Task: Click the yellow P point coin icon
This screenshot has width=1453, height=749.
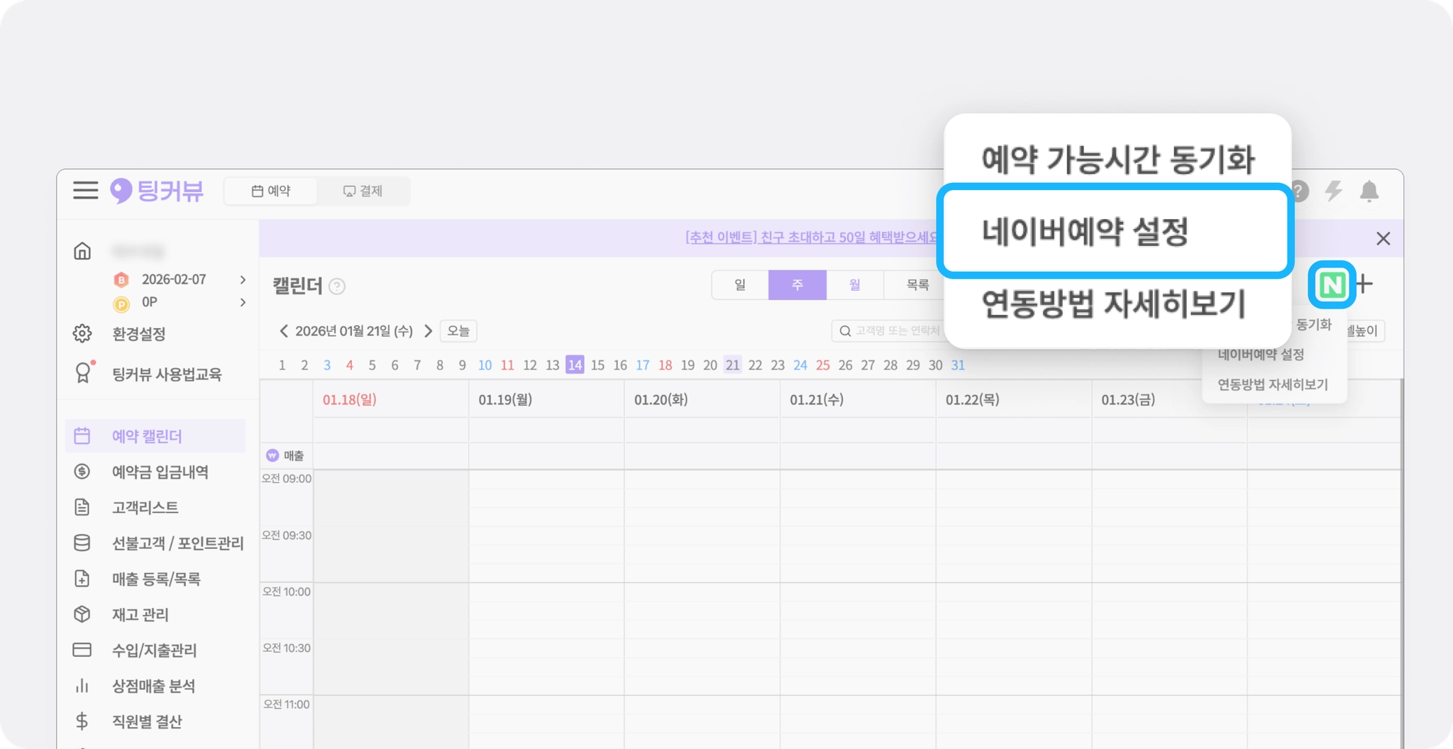Action: [121, 304]
